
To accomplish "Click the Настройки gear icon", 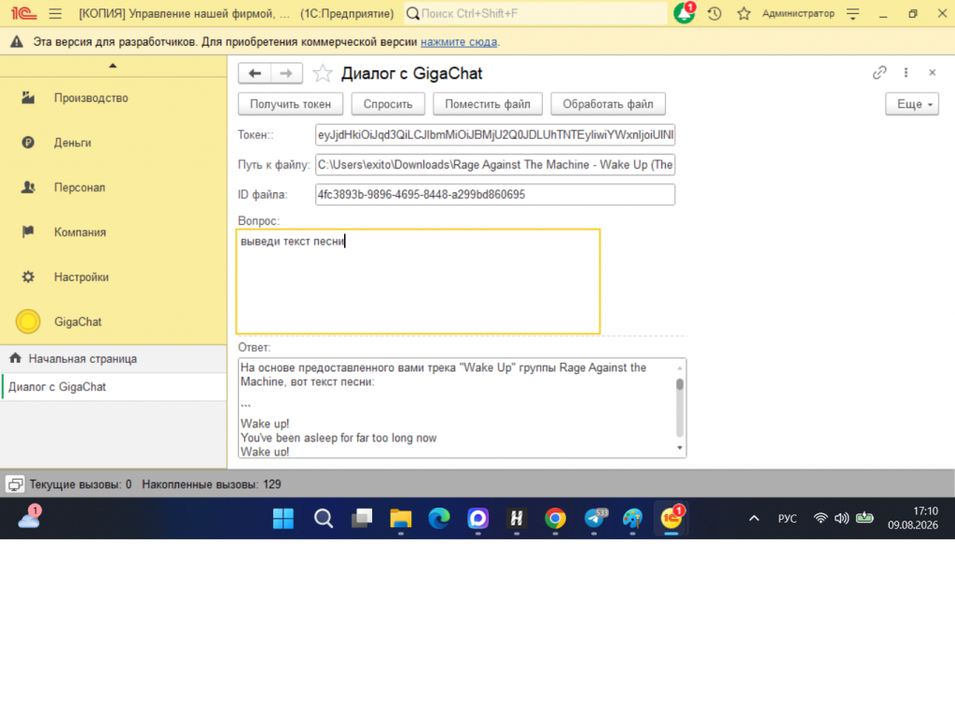I will click(28, 277).
